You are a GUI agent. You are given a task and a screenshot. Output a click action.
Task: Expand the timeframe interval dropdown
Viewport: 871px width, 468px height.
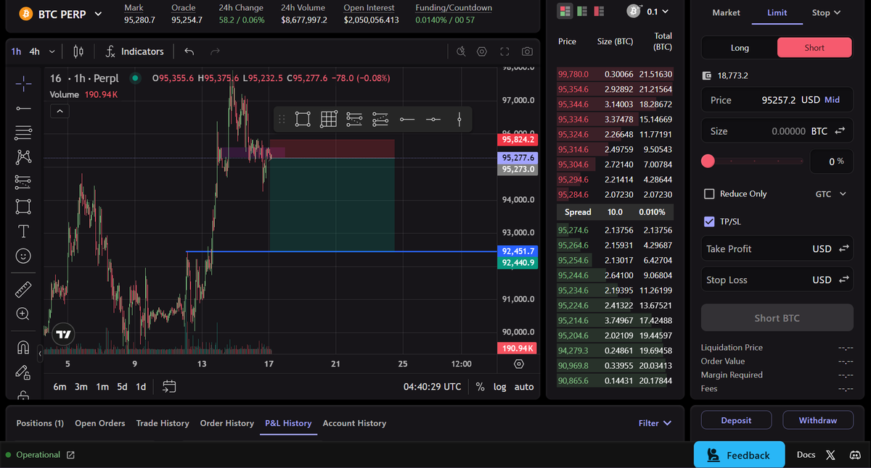click(x=52, y=51)
